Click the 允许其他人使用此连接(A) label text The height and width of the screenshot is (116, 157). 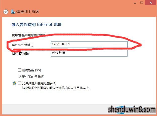[x=39, y=83]
